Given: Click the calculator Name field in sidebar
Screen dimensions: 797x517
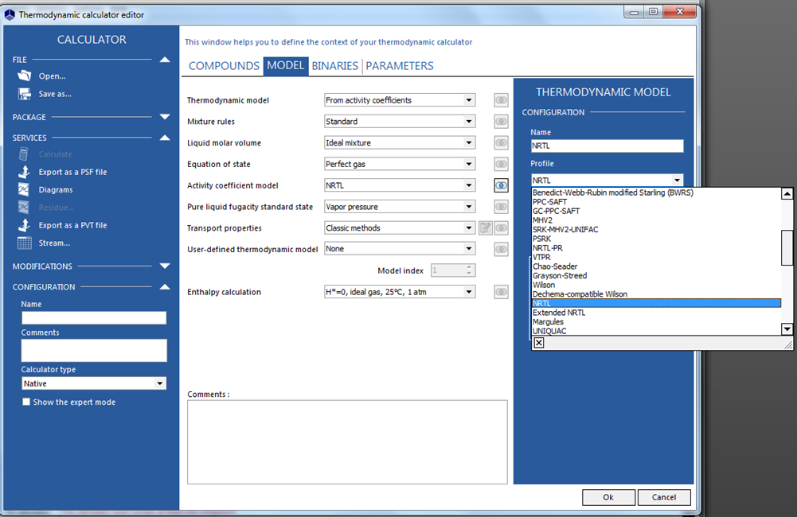Looking at the screenshot, I should (x=94, y=318).
